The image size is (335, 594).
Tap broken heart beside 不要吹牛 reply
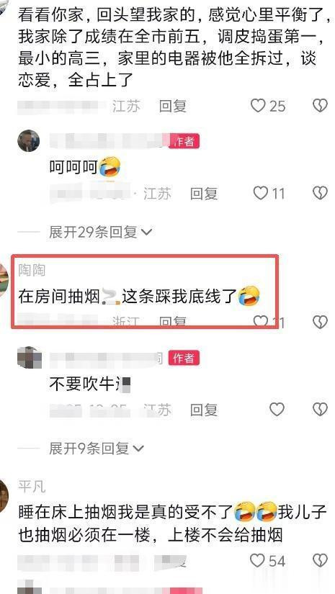(320, 410)
